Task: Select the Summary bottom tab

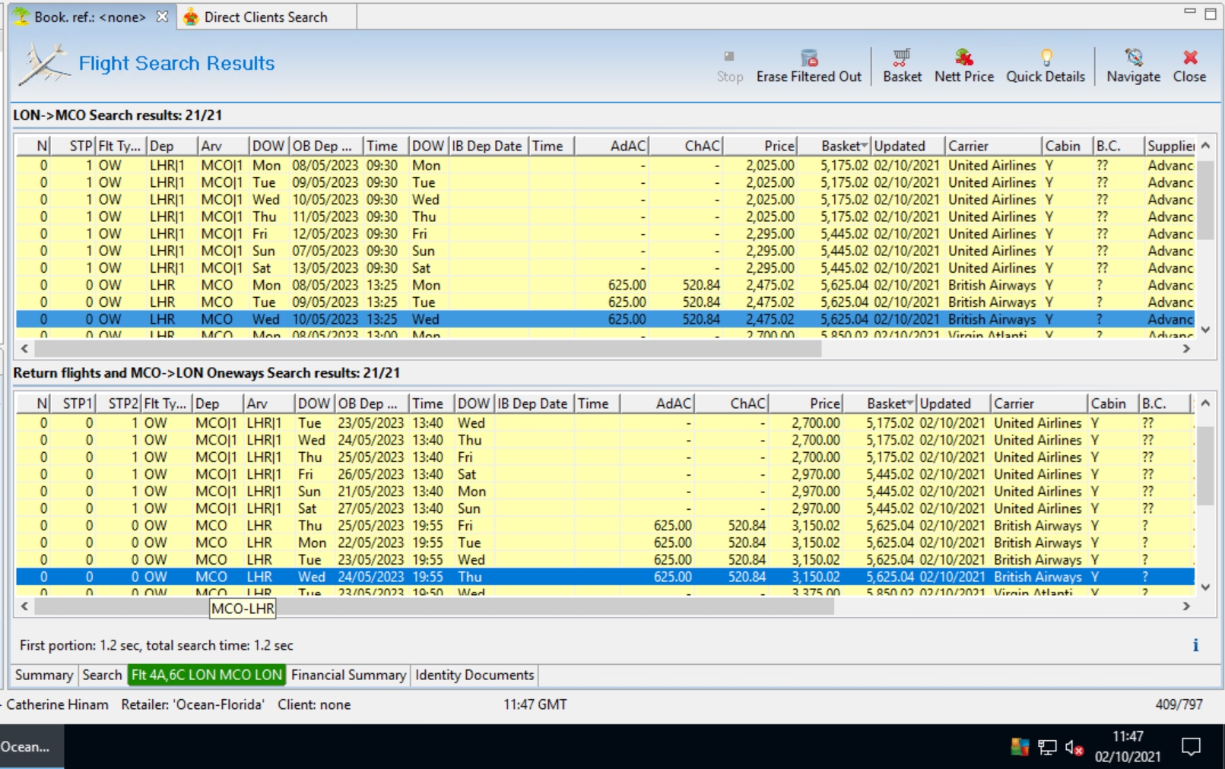Action: click(44, 675)
